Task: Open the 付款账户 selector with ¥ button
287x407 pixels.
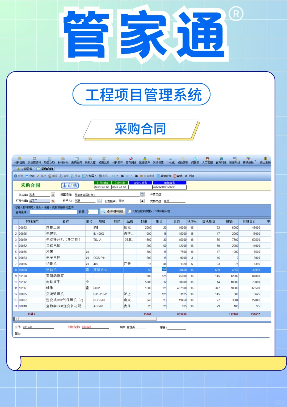Action: [142, 200]
